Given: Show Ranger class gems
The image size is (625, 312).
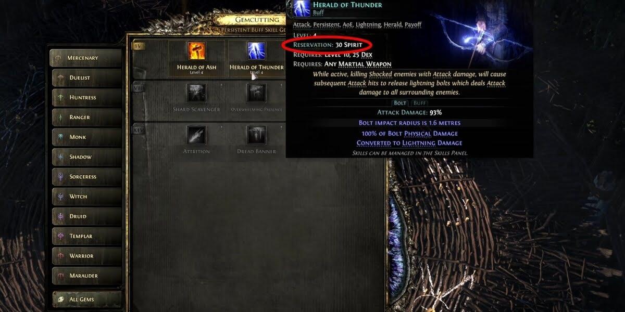Looking at the screenshot, I should click(86, 117).
